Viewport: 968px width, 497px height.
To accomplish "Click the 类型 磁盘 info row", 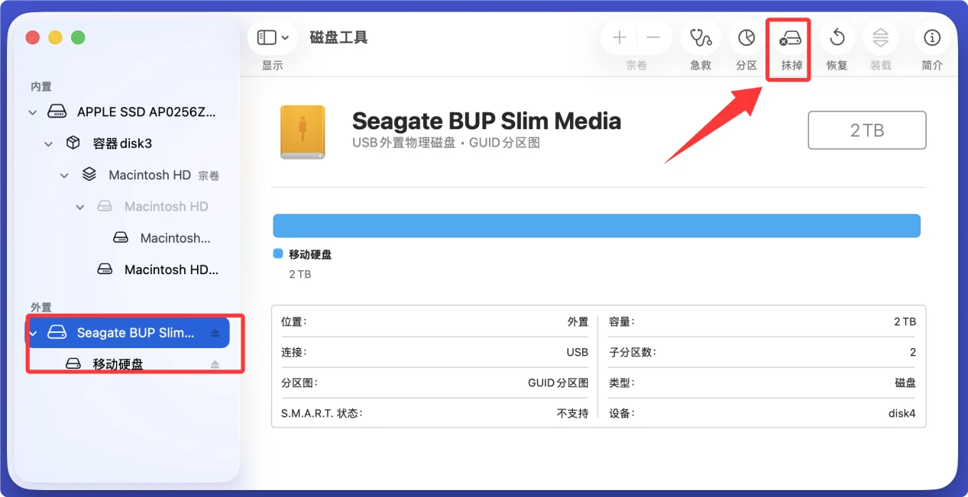I will point(762,382).
